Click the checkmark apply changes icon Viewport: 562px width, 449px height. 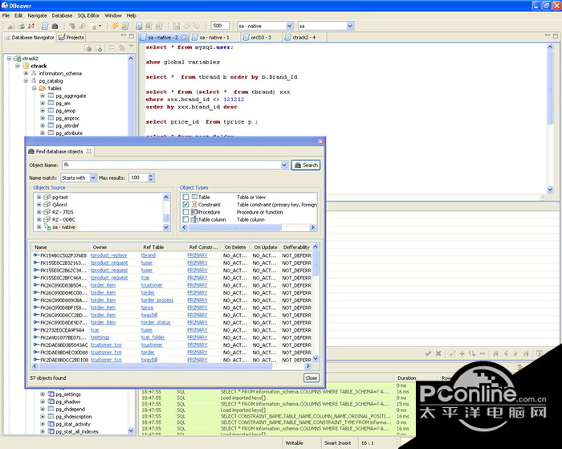coord(429,353)
